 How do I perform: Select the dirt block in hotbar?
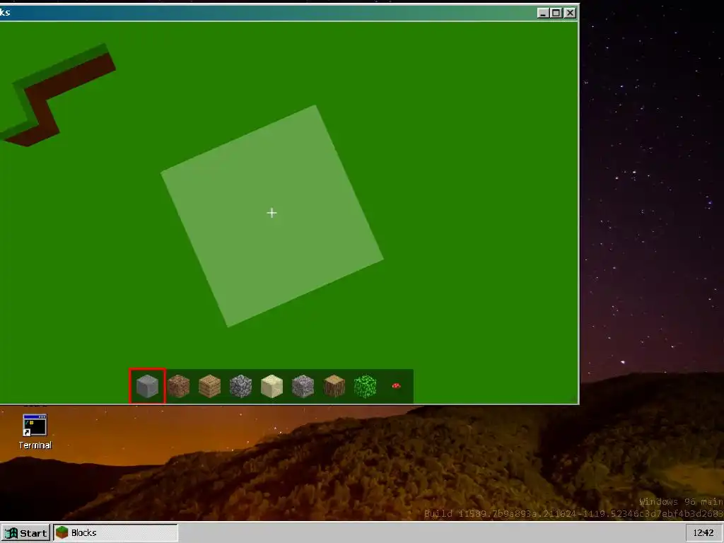[179, 386]
